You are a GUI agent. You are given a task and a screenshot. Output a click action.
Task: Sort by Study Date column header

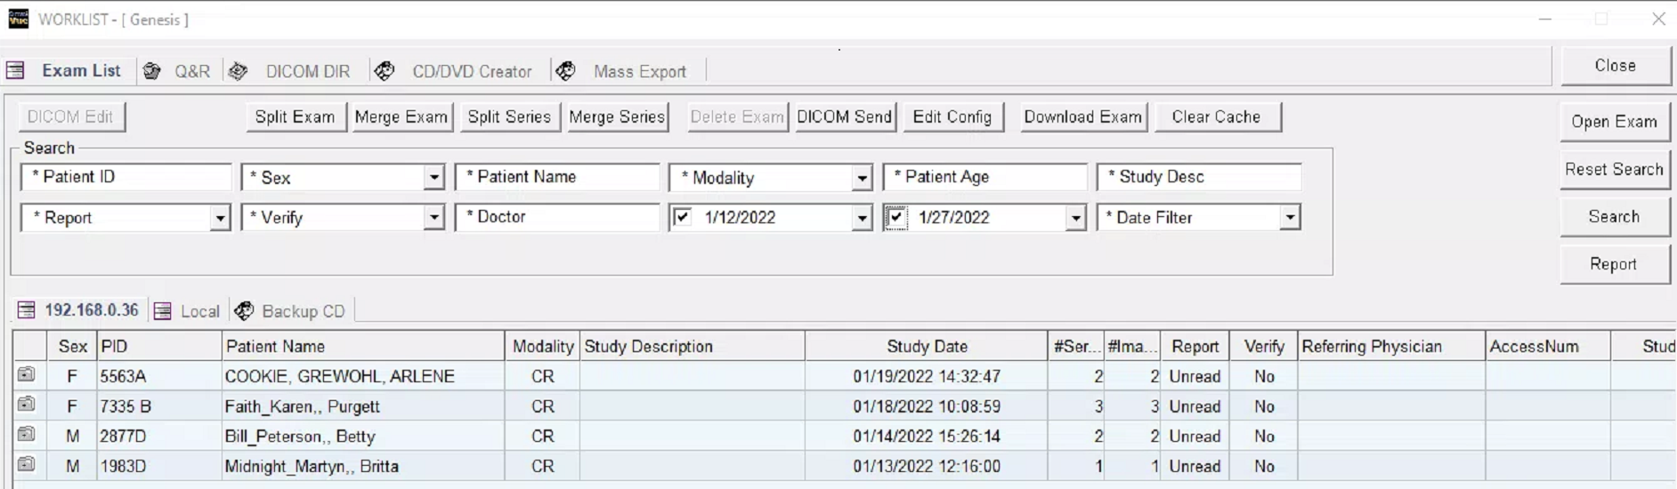tap(926, 346)
